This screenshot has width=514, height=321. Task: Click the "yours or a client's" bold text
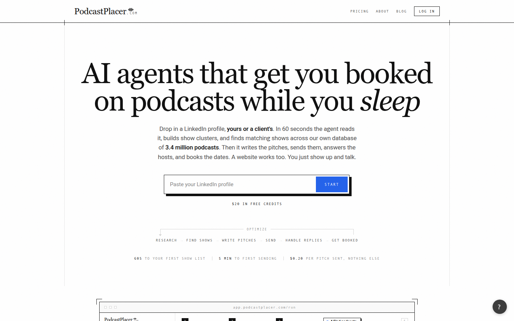point(250,129)
